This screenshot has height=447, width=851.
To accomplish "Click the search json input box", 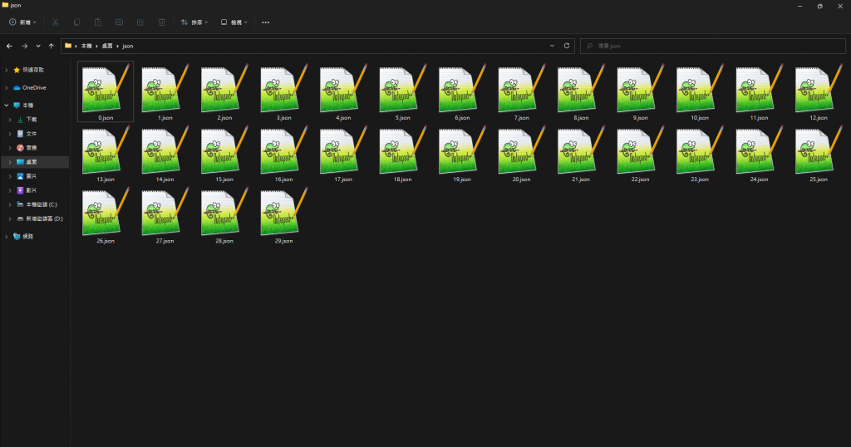I will click(x=712, y=46).
